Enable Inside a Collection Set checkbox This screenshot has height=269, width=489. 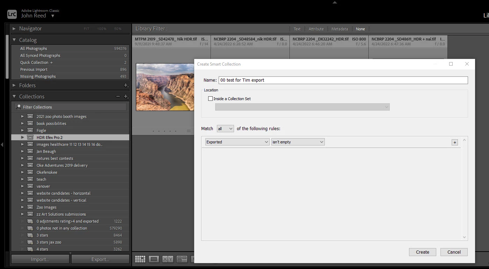(x=210, y=99)
